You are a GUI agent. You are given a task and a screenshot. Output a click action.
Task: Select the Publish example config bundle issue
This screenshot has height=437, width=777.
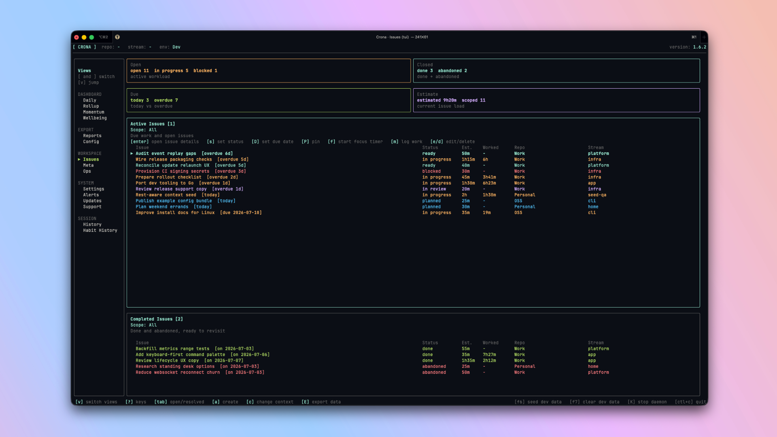click(x=413, y=201)
